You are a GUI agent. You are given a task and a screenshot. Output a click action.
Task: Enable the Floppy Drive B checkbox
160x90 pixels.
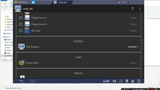21,24
